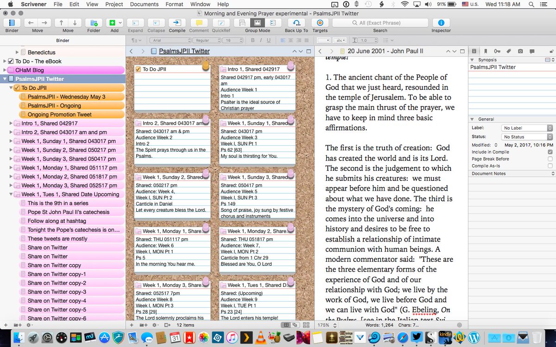Show the Notes pane in Inspector
This screenshot has height=347, width=556.
474,51
